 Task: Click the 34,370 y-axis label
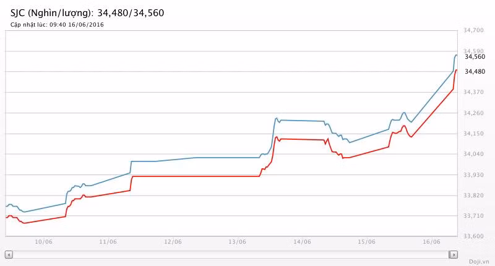(x=473, y=92)
